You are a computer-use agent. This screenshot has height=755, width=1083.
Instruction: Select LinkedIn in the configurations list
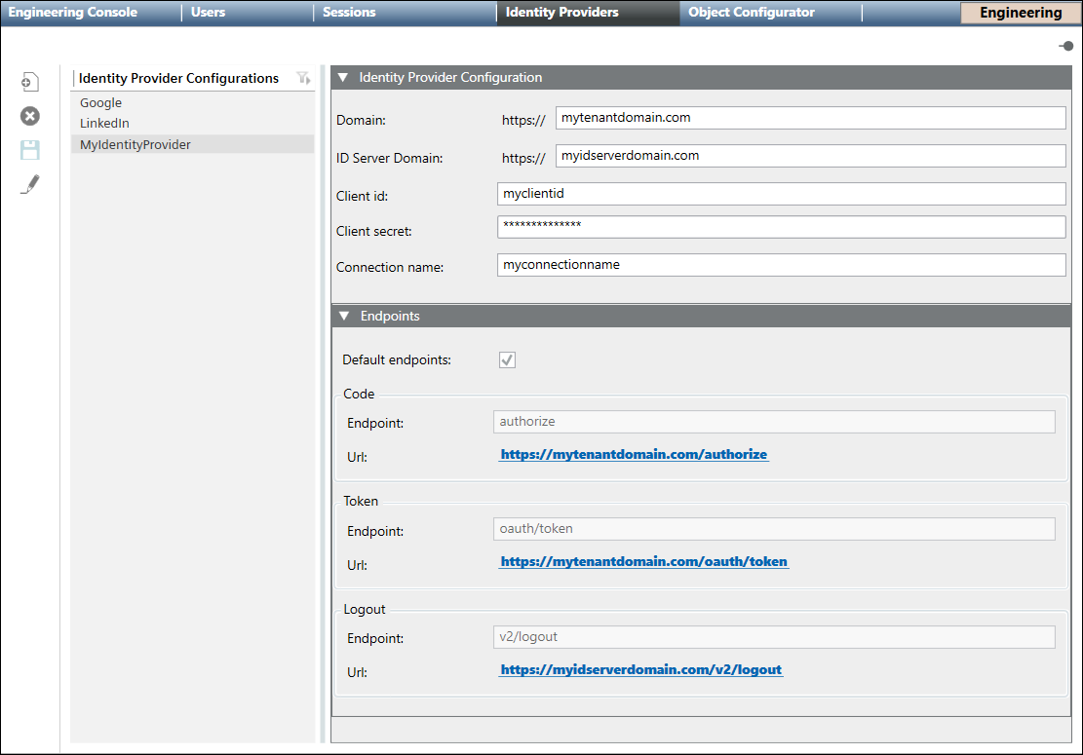[104, 124]
